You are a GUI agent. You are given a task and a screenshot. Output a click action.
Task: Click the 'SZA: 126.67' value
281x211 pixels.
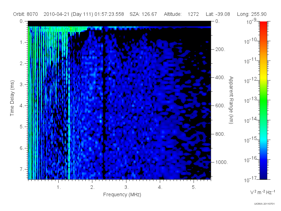tap(143, 14)
